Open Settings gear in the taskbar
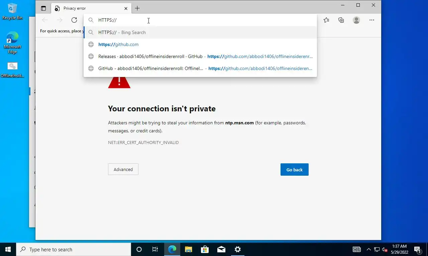This screenshot has width=428, height=256. coord(238,249)
